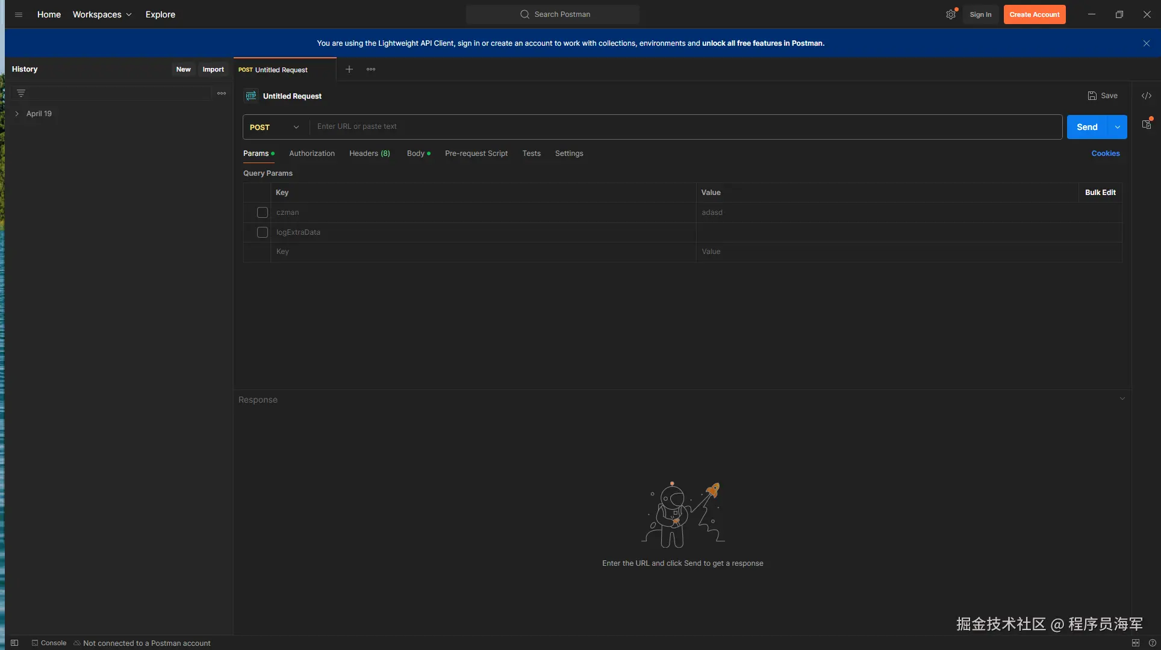Open the settings gear icon
The width and height of the screenshot is (1161, 650).
point(950,14)
